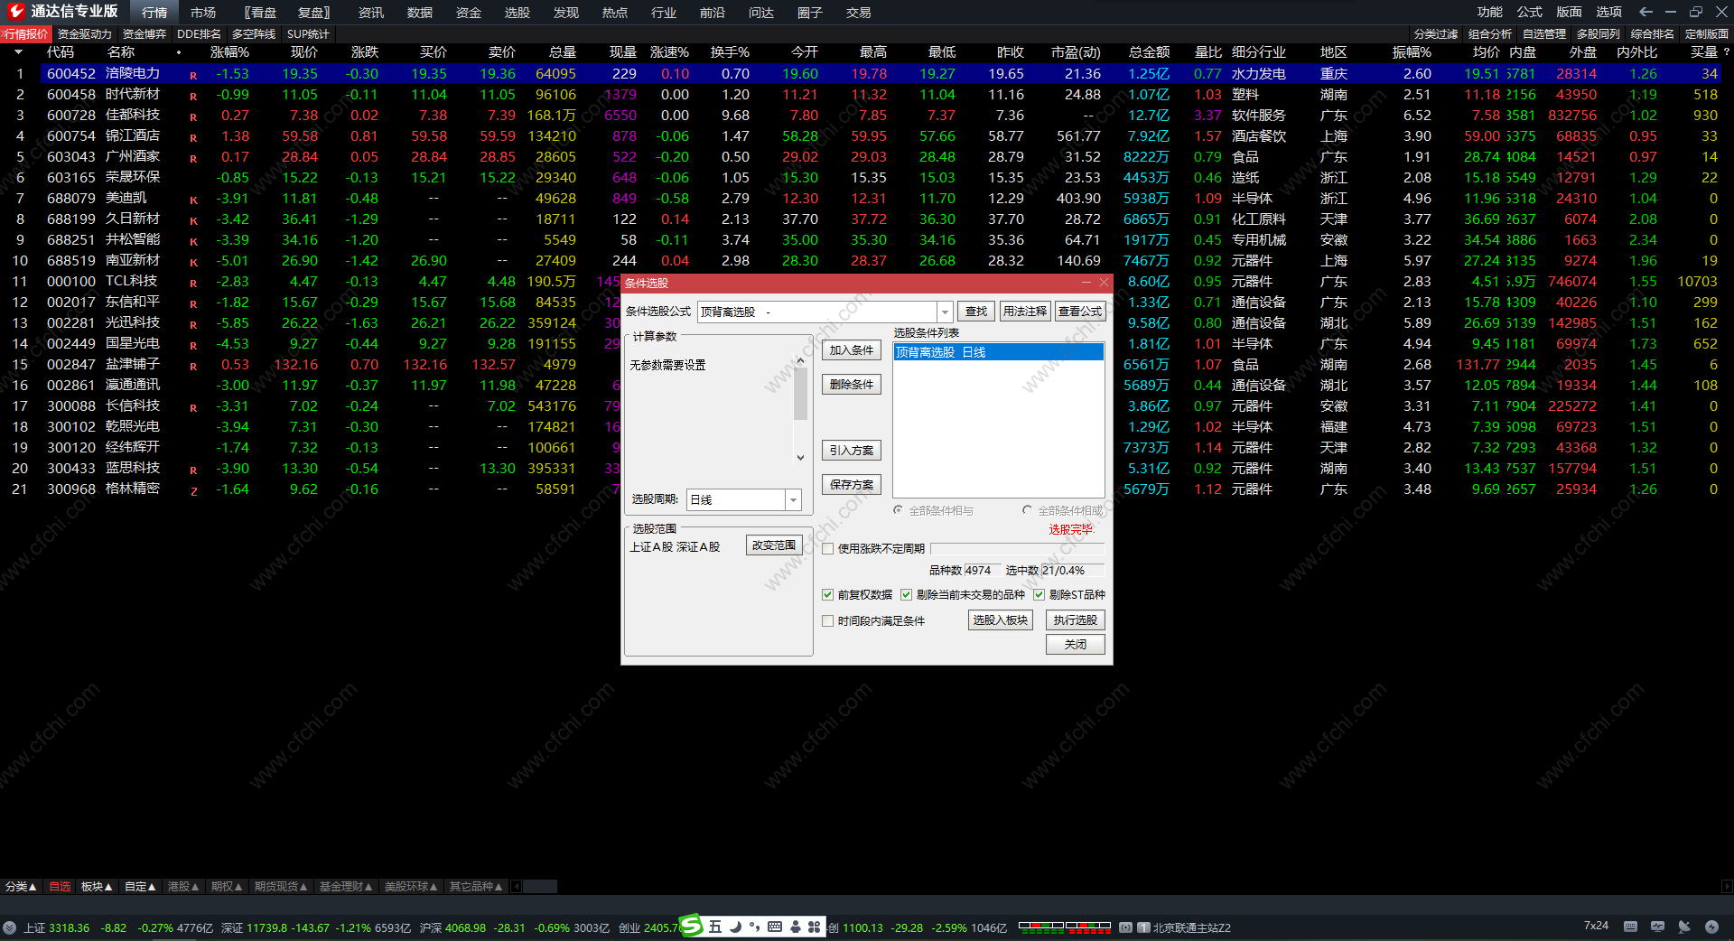Click the back arrow icon in title bar
This screenshot has height=941, width=1734.
pos(1645,12)
